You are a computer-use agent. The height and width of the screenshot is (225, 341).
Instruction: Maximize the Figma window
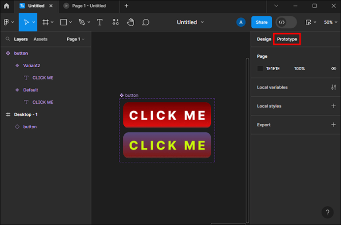click(x=314, y=6)
